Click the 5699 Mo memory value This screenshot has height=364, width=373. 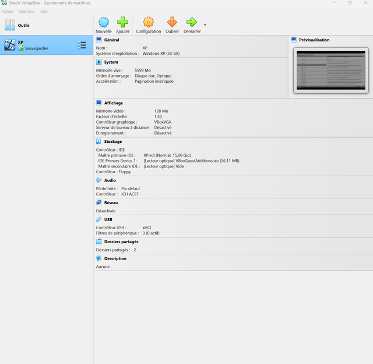tap(143, 70)
